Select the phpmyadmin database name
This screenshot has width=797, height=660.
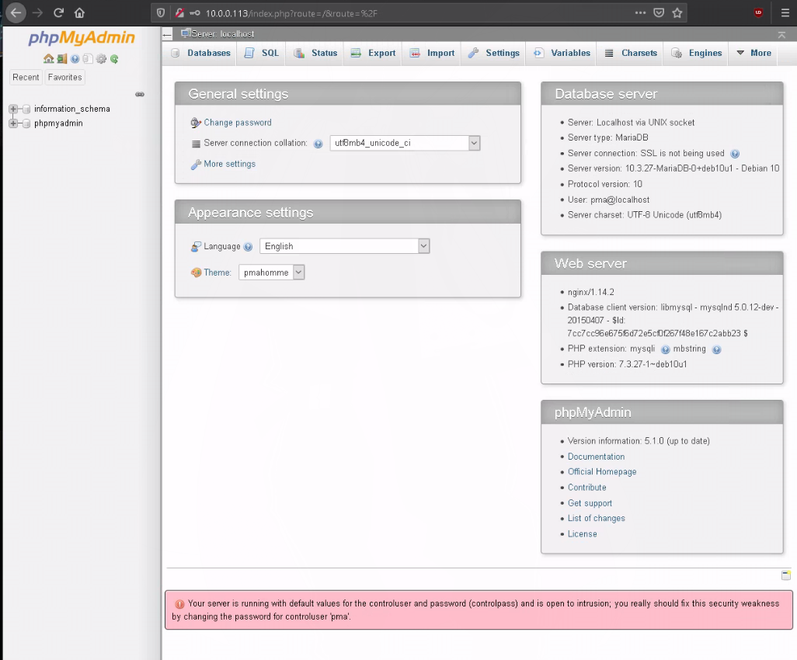(x=58, y=123)
